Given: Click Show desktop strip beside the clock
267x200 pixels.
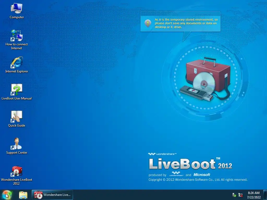Looking at the screenshot, I should [265, 195].
